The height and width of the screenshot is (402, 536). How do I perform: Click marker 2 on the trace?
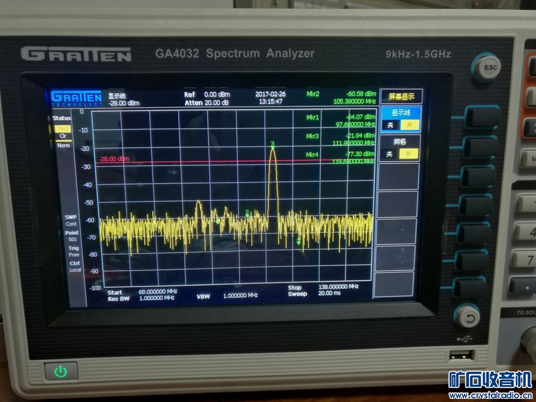(x=247, y=214)
